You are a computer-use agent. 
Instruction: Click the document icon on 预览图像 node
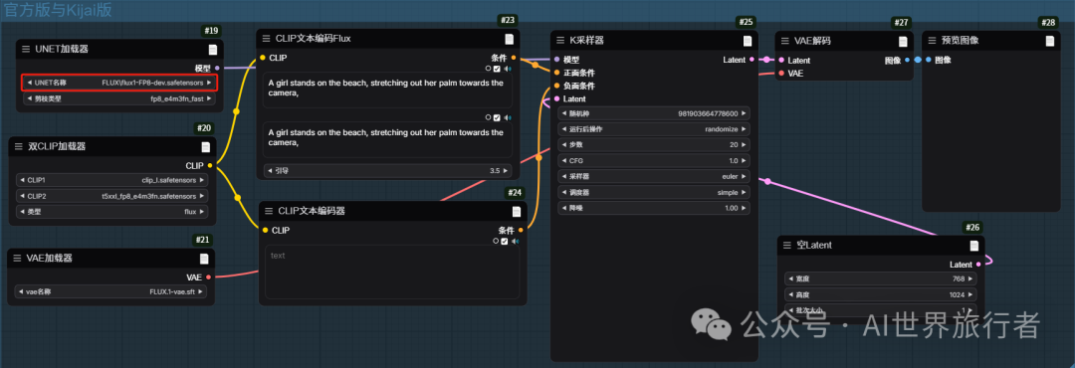[x=1050, y=41]
